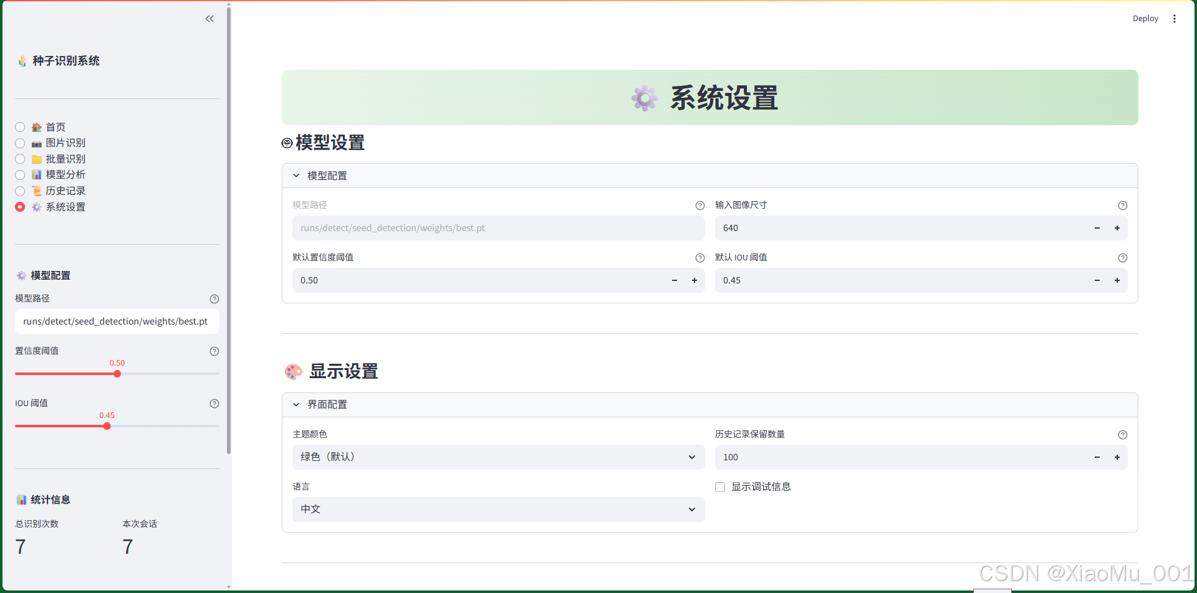Screen dimensions: 1197x593
Task: Click the 模型设置 section heading
Action: tap(330, 143)
